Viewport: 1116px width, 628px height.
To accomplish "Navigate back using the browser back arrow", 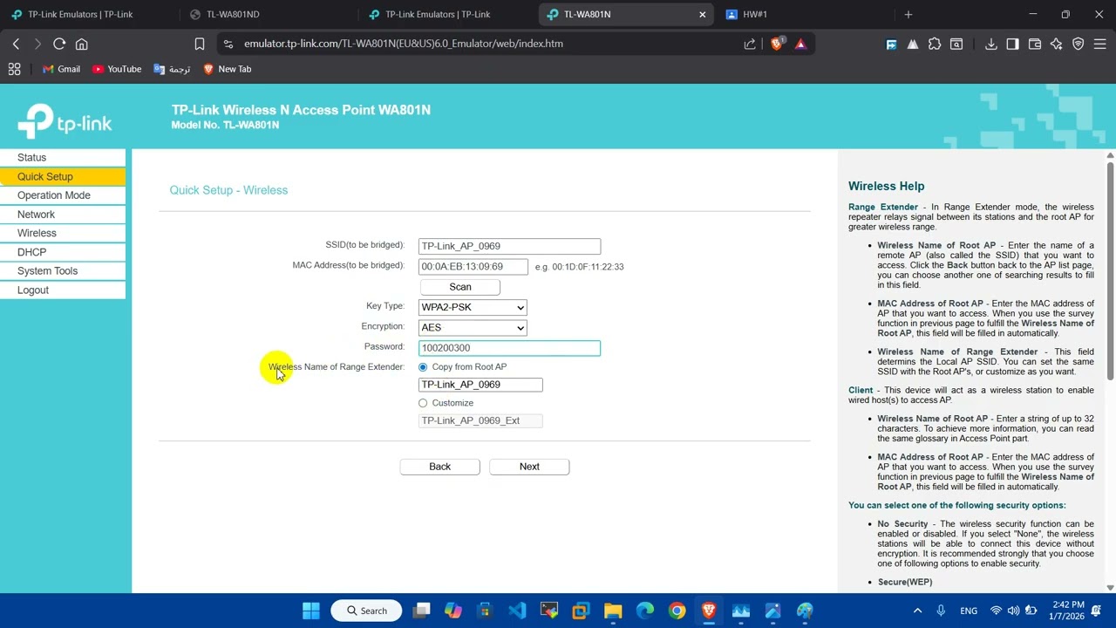I will 16,44.
